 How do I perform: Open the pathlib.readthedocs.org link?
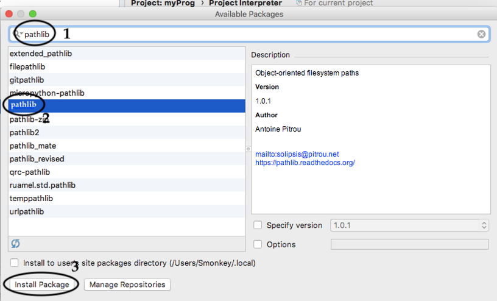click(x=305, y=163)
